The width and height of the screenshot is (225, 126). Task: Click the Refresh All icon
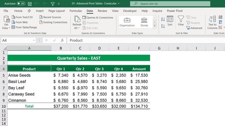(x=77, y=19)
